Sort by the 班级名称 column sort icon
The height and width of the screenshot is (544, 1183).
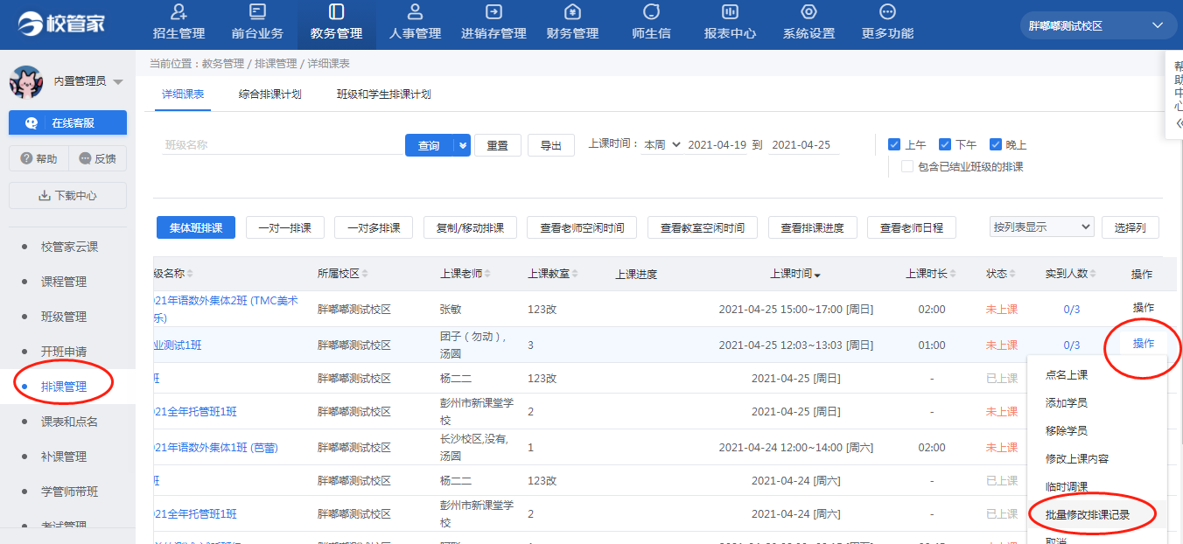190,275
